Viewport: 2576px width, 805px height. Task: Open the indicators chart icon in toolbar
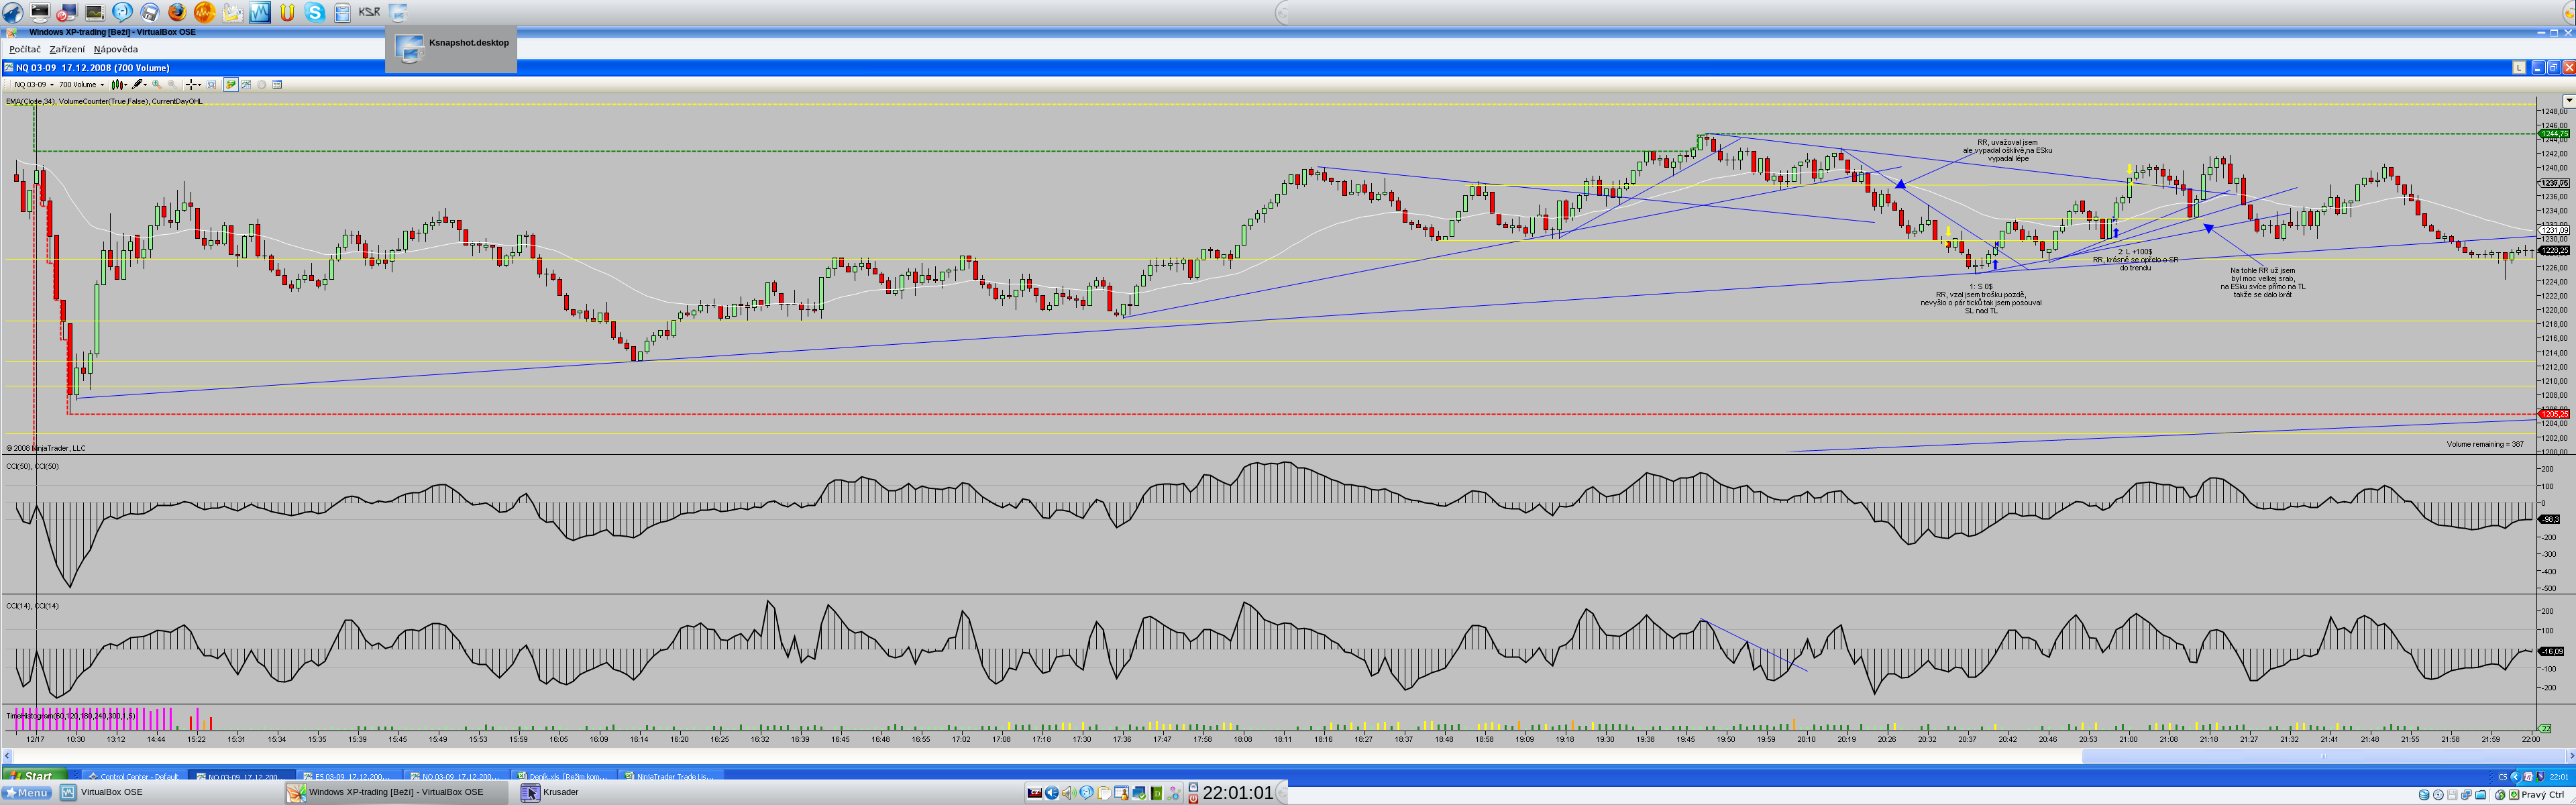(246, 85)
